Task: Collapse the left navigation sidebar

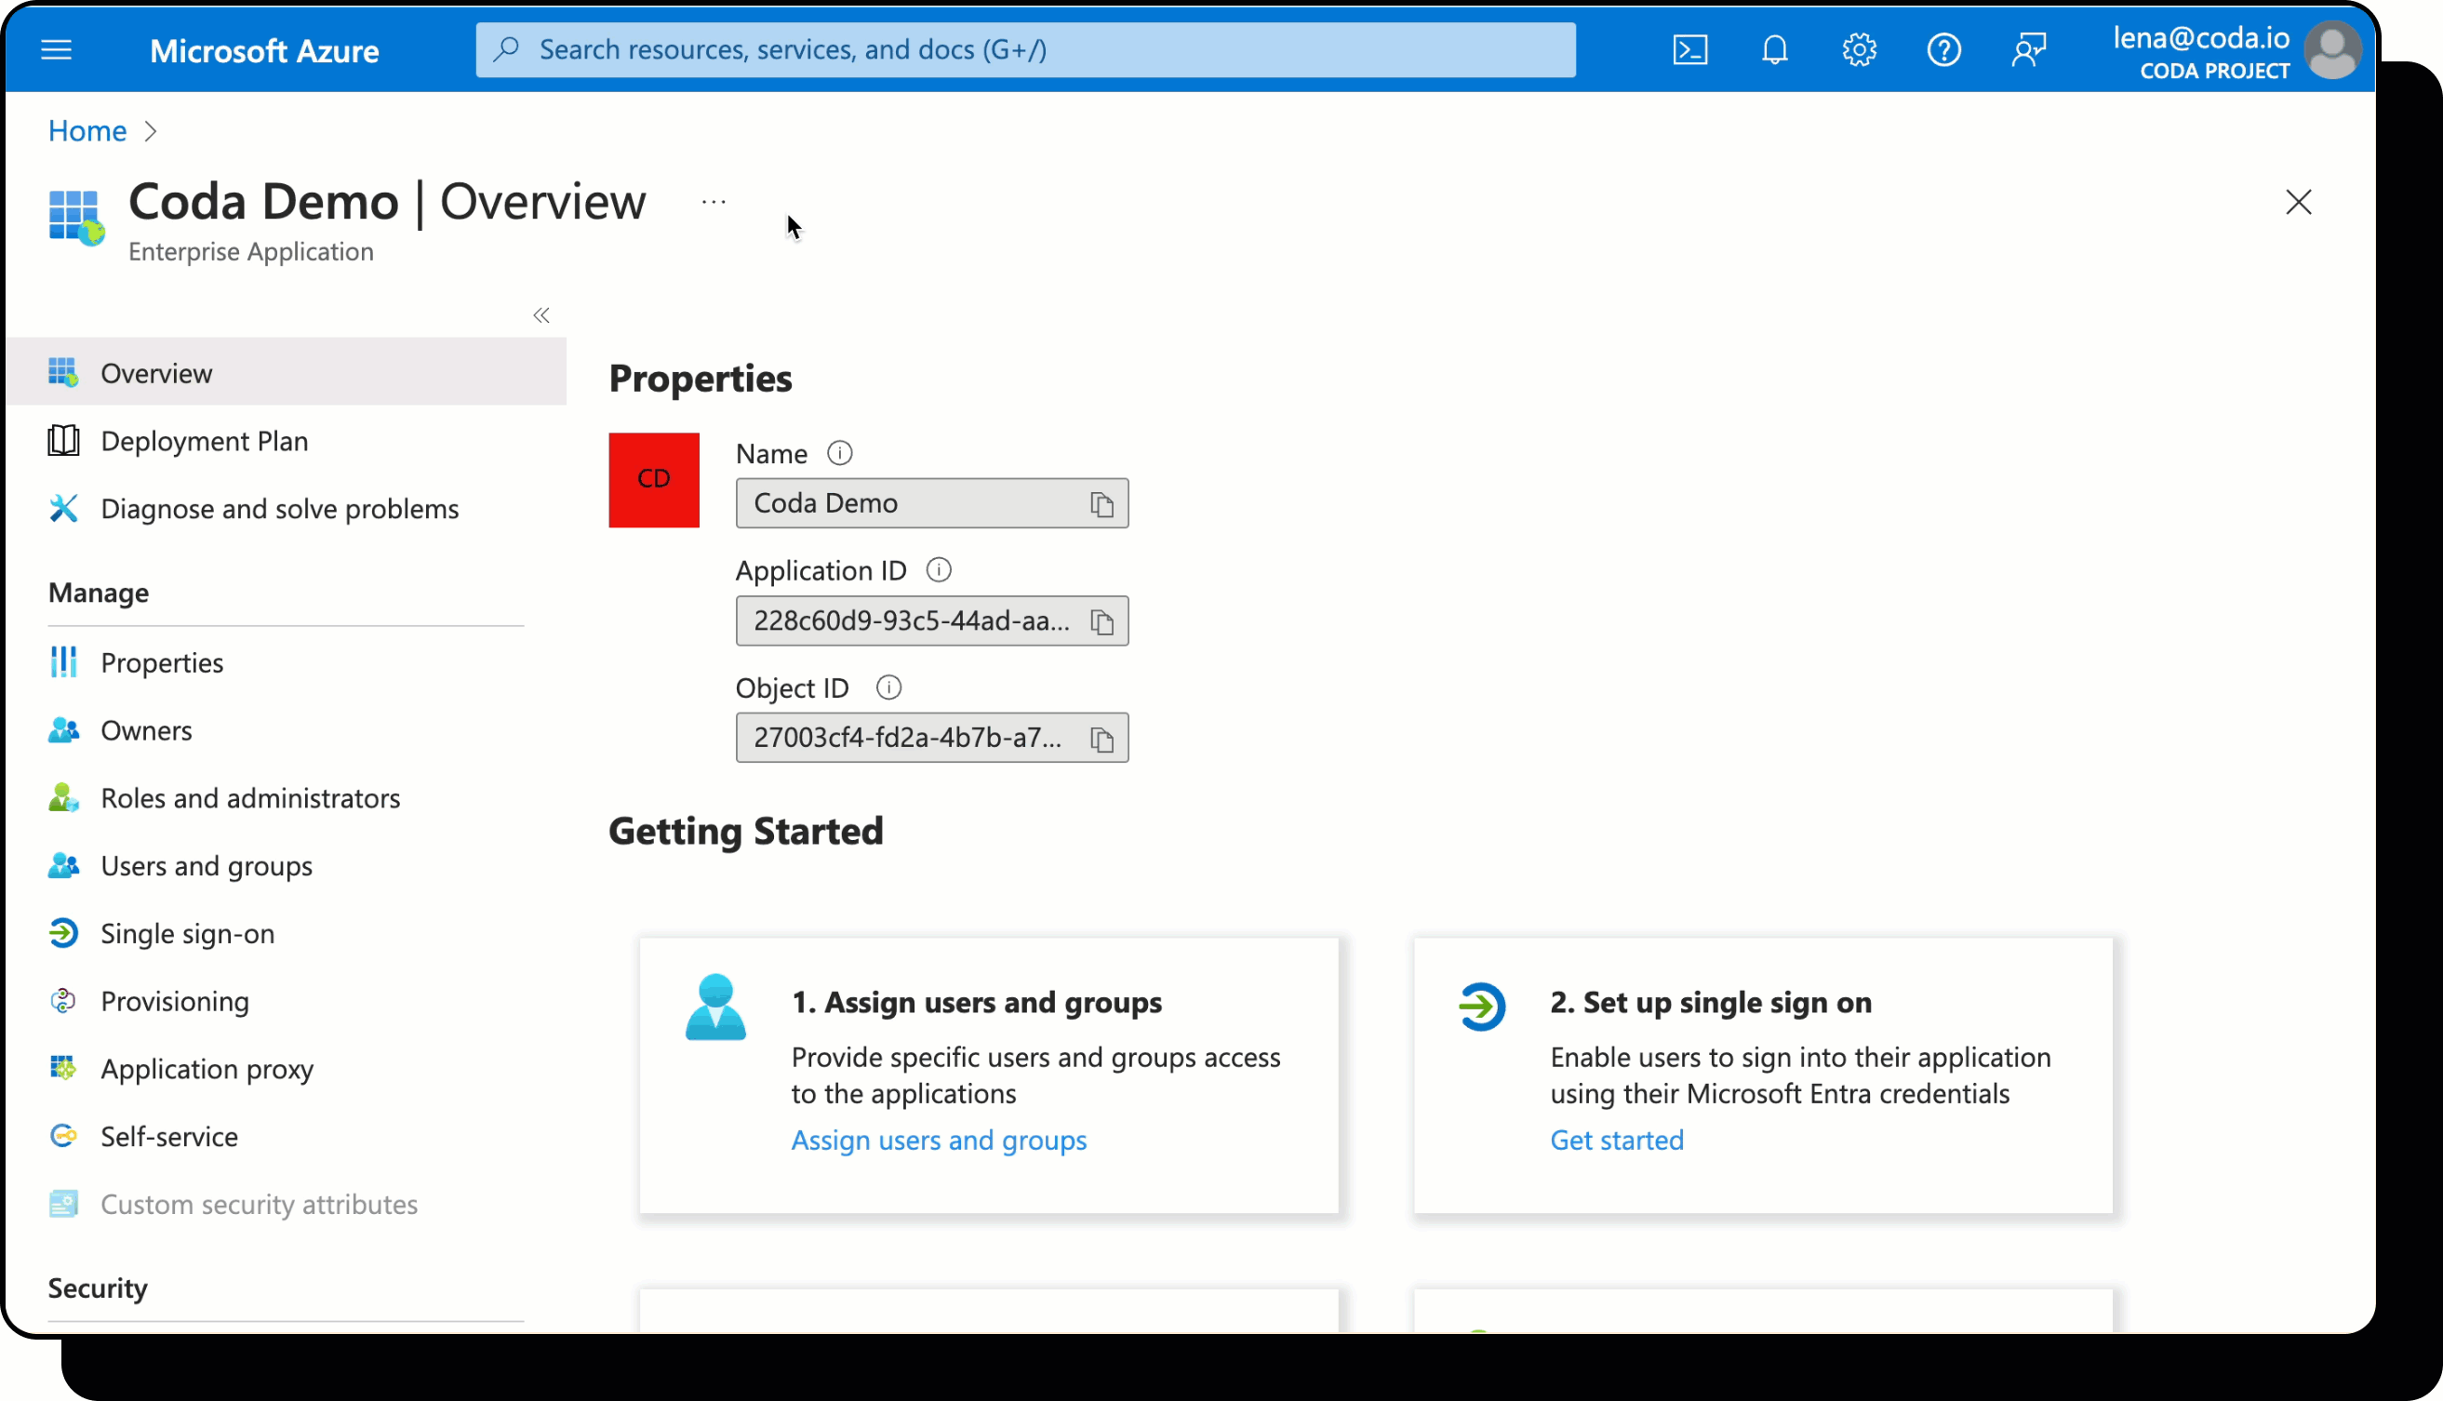Action: (x=541, y=314)
